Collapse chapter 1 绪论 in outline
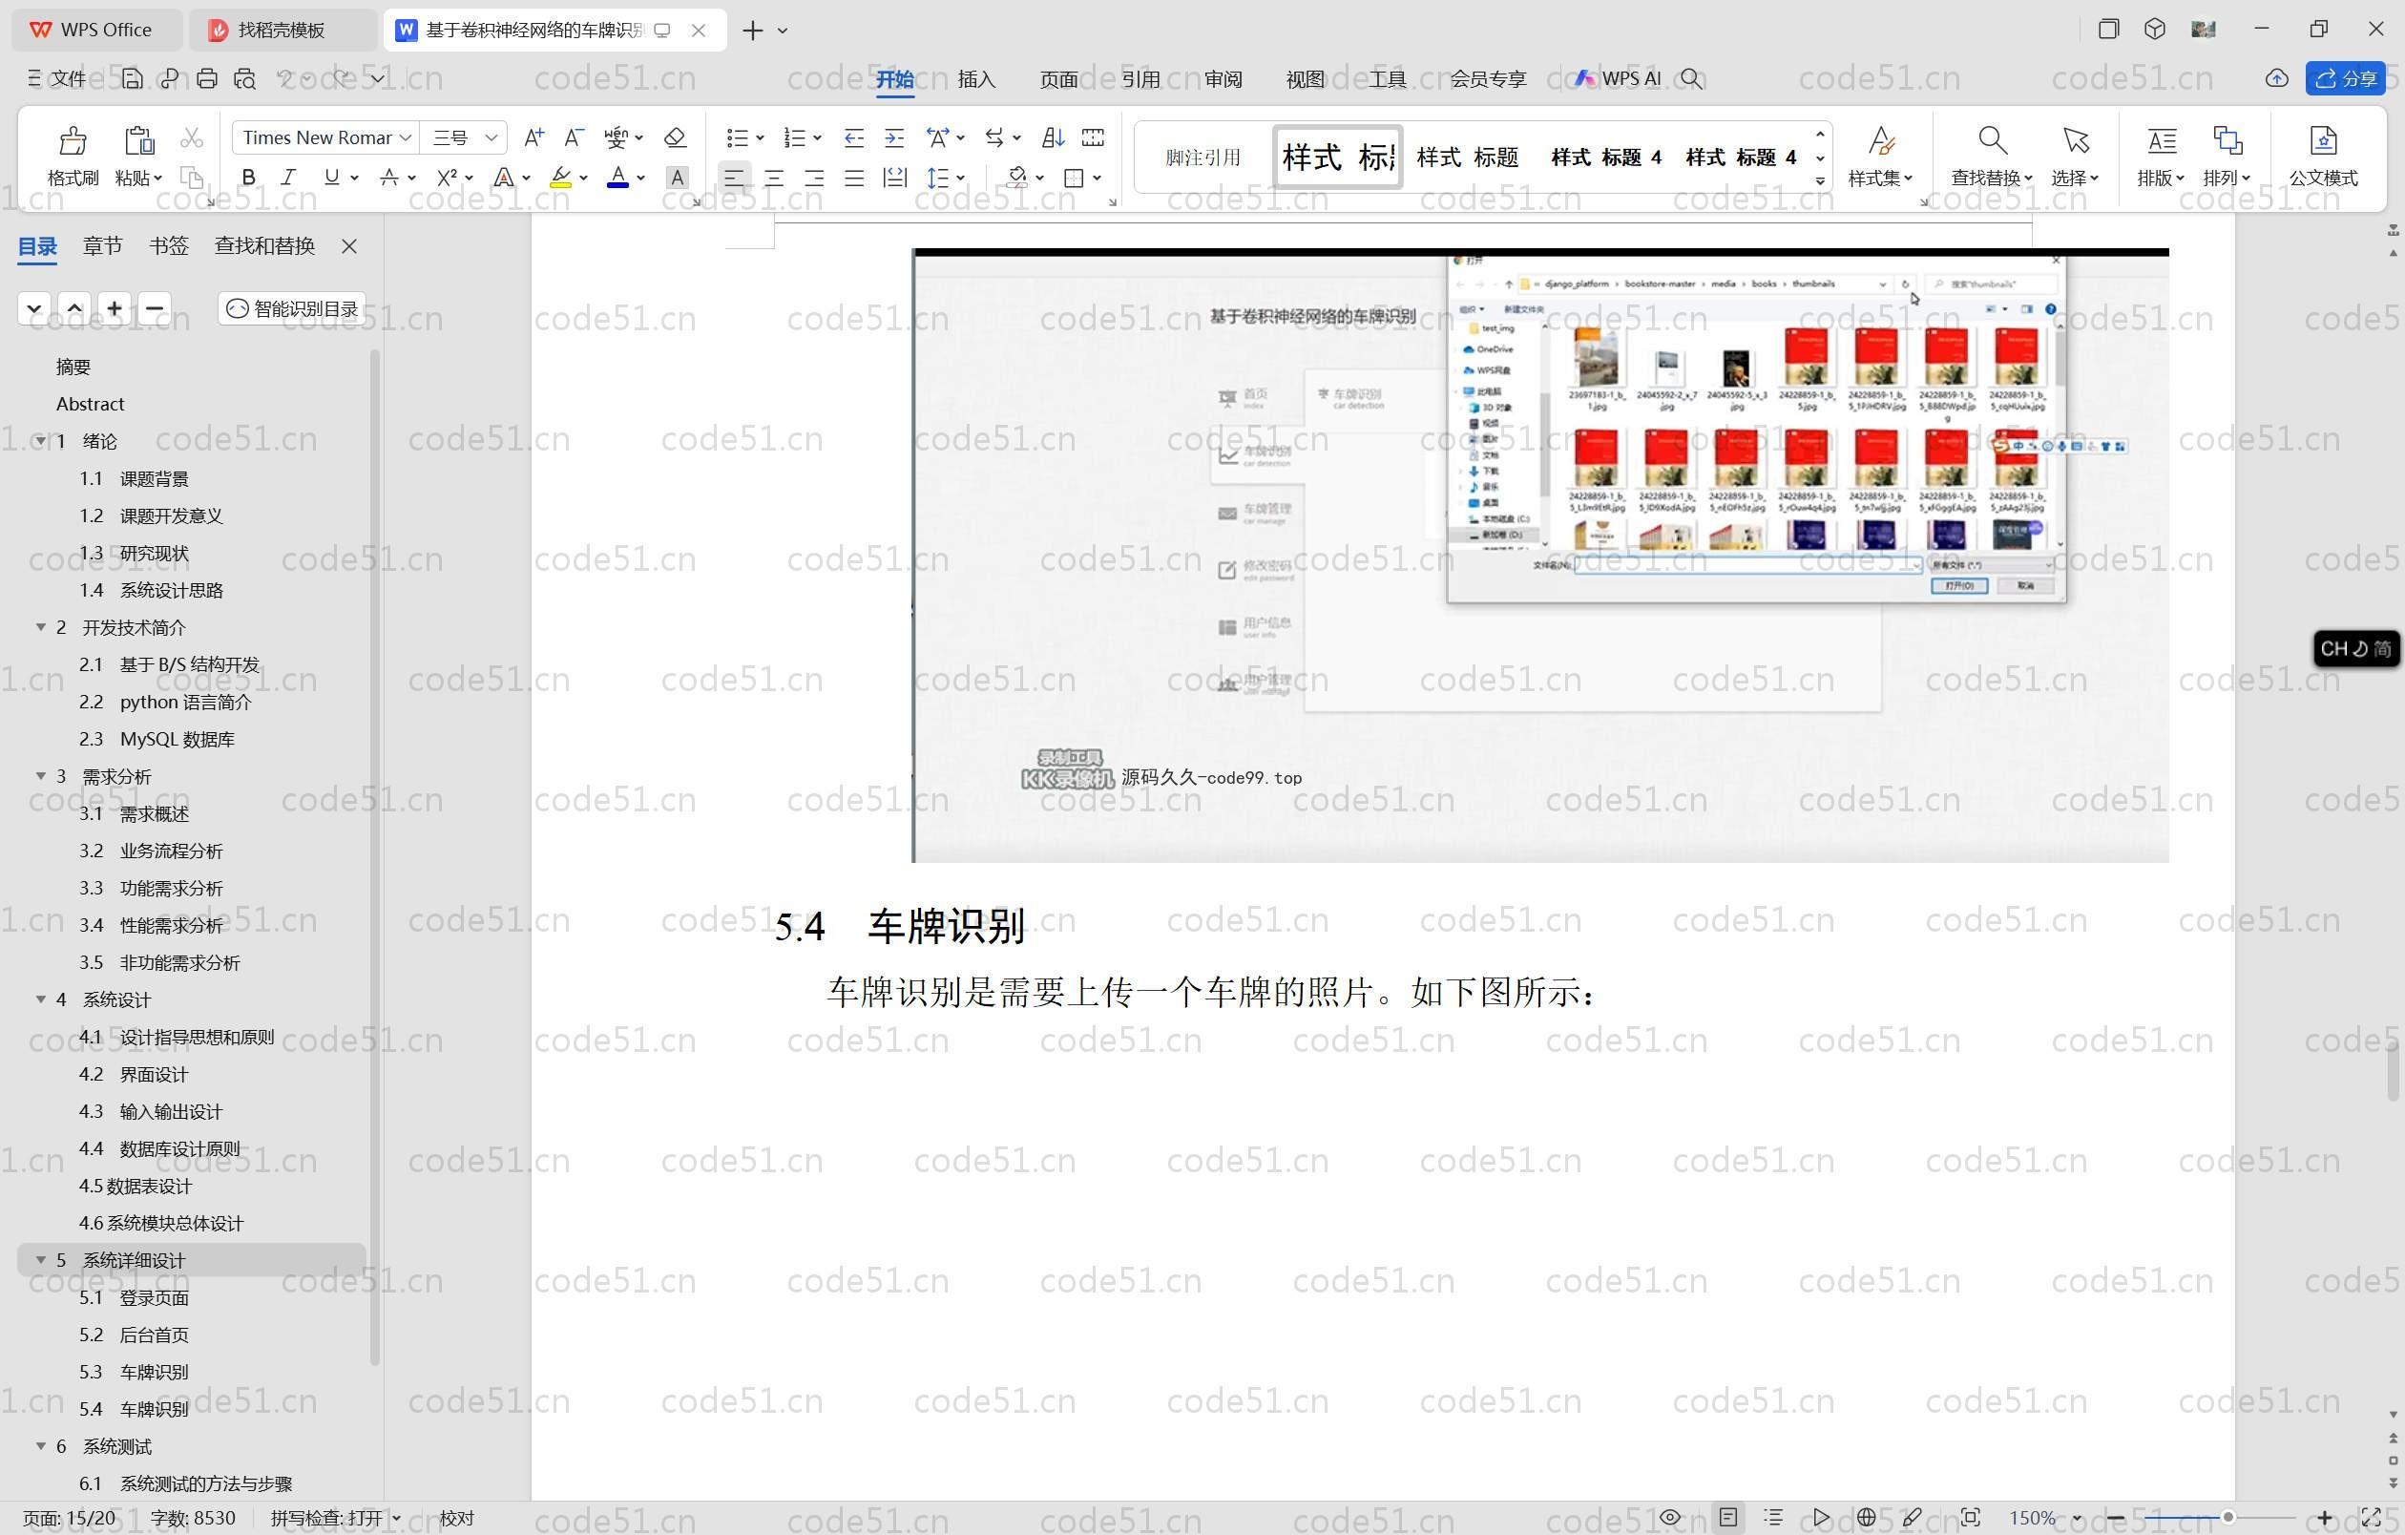This screenshot has height=1535, width=2405. pos(41,440)
